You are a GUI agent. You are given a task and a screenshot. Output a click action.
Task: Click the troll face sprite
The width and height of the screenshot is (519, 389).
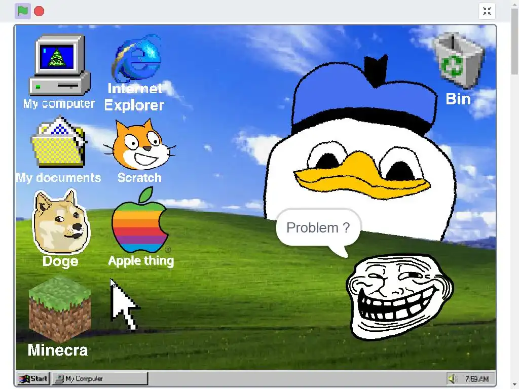click(399, 297)
